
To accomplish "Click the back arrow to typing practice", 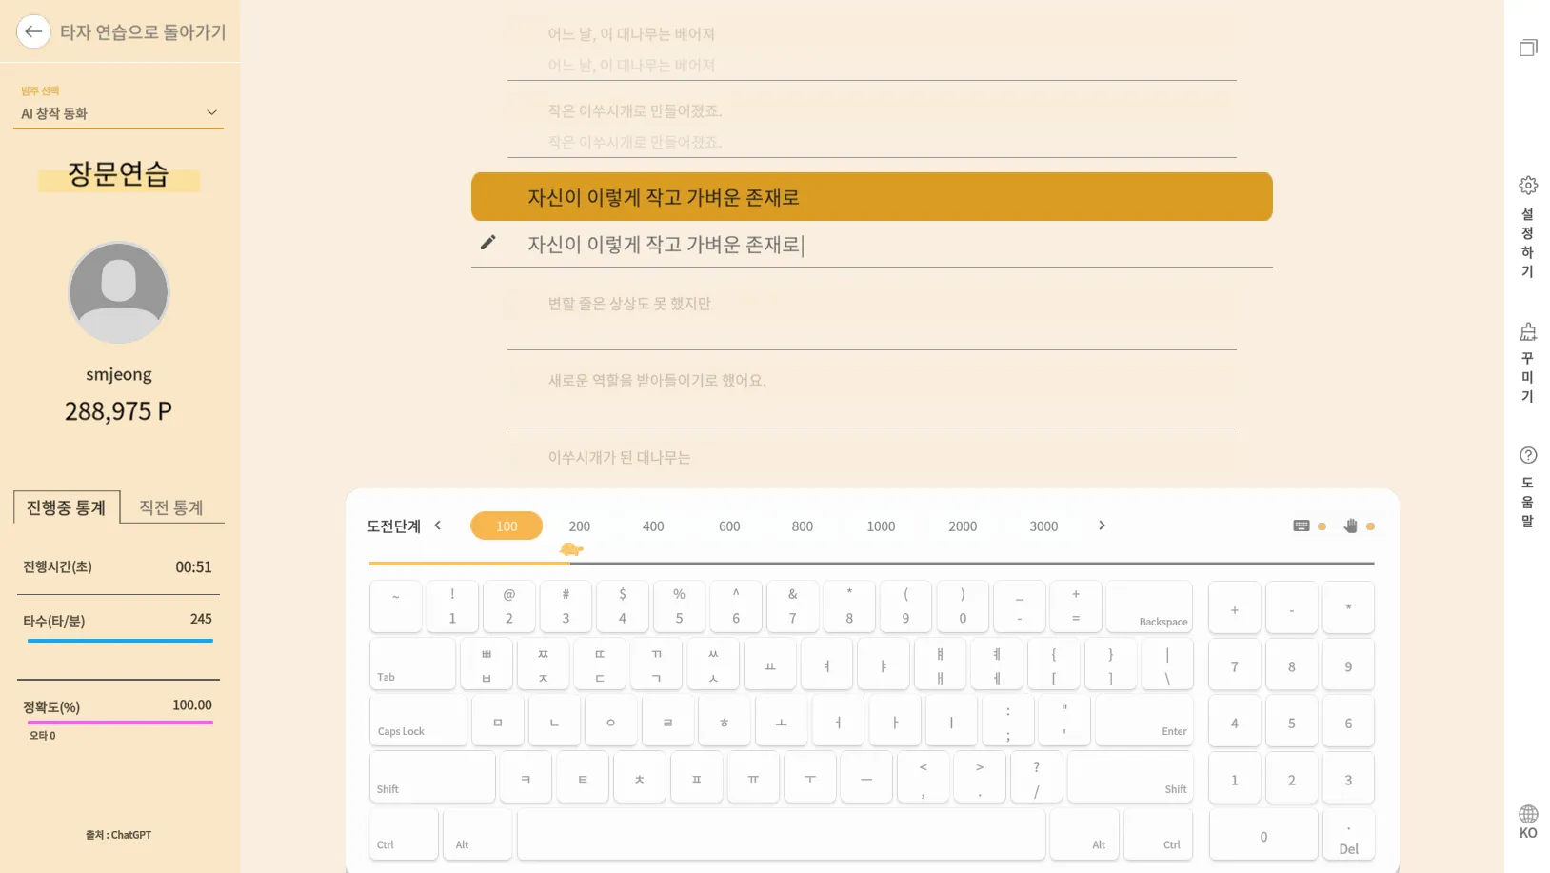I will (x=33, y=31).
